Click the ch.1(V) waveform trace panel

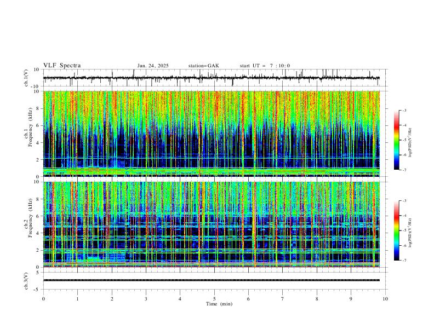[x=215, y=78]
